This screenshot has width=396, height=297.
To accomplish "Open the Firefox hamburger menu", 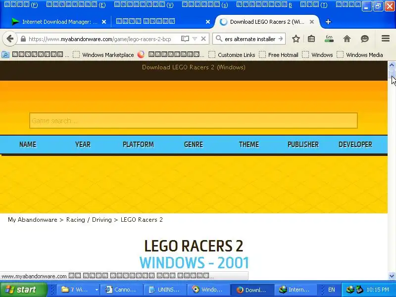I will pos(386,39).
